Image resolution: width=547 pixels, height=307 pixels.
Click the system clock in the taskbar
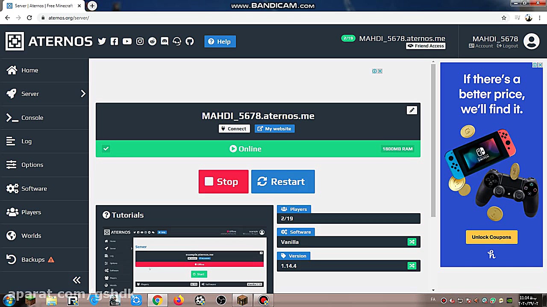tap(528, 301)
